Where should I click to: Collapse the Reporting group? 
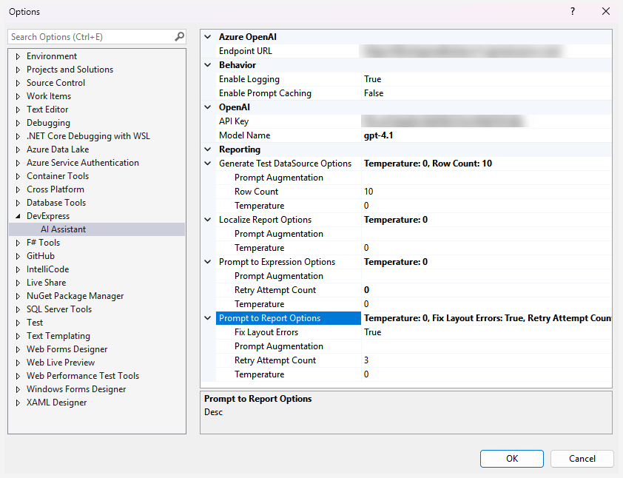tap(207, 149)
